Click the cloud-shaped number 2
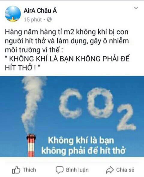 [127, 117]
